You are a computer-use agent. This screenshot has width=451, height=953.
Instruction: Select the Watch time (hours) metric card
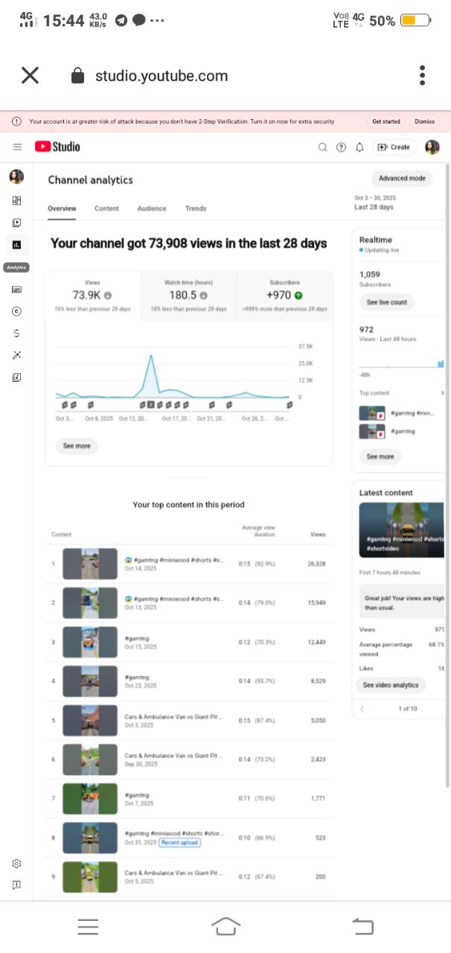(x=188, y=296)
